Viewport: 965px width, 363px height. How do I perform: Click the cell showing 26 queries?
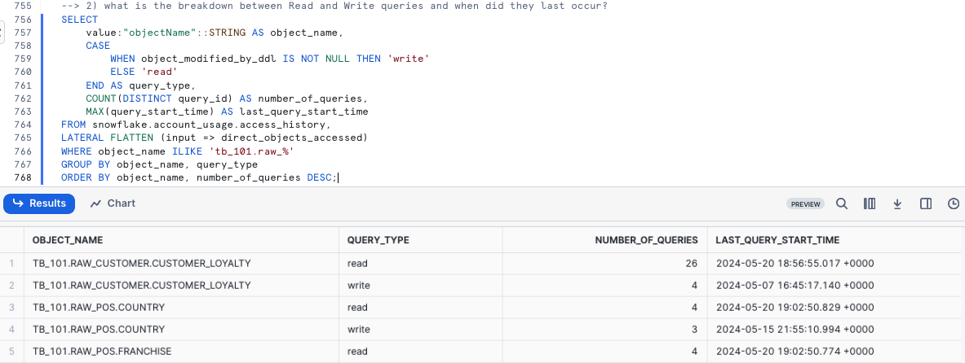691,264
